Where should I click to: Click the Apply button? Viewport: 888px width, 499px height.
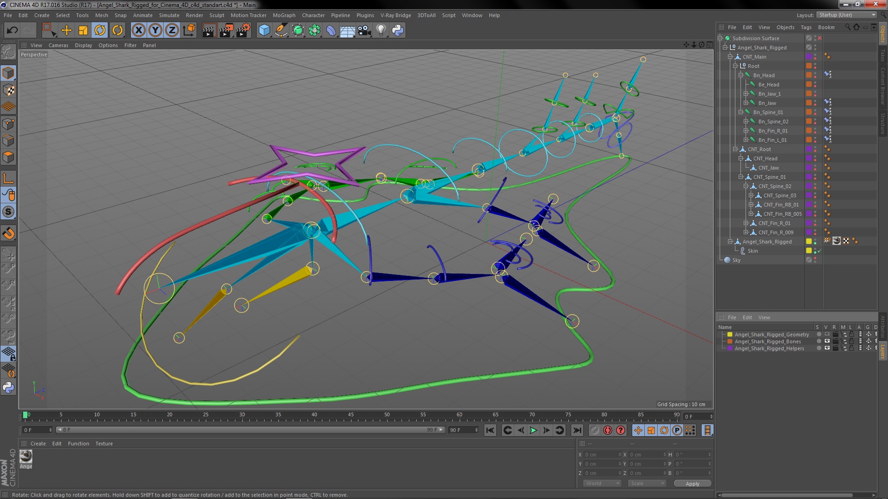point(692,483)
